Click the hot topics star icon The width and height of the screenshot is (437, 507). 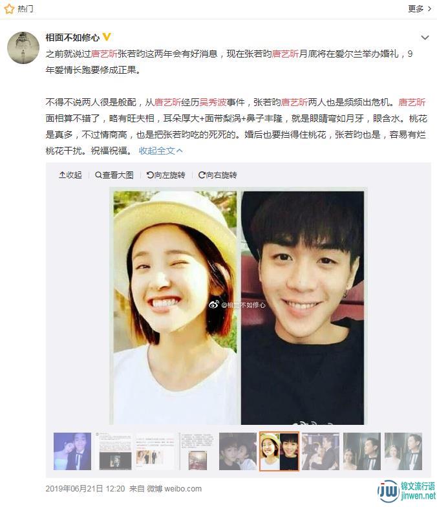pyautogui.click(x=9, y=9)
